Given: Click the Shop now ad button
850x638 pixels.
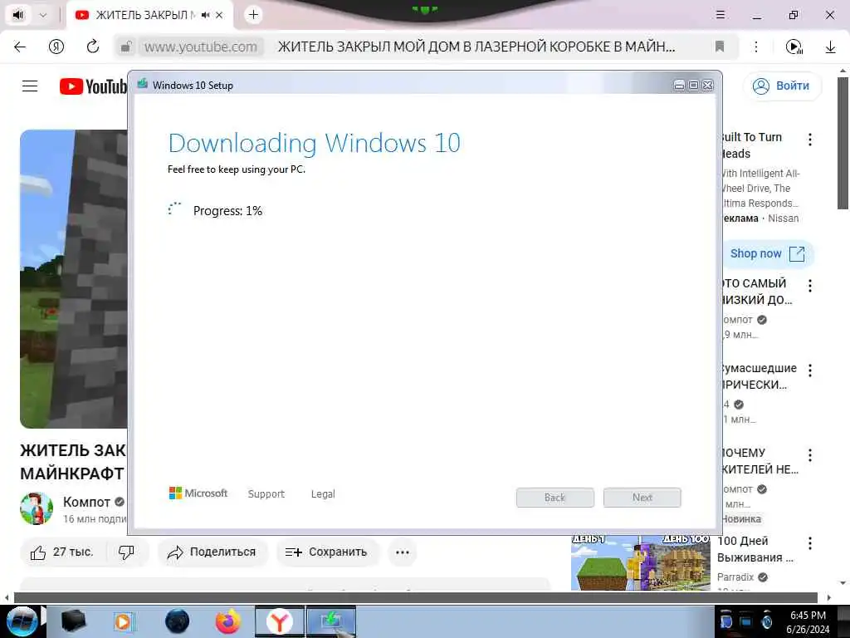Looking at the screenshot, I should tap(767, 254).
